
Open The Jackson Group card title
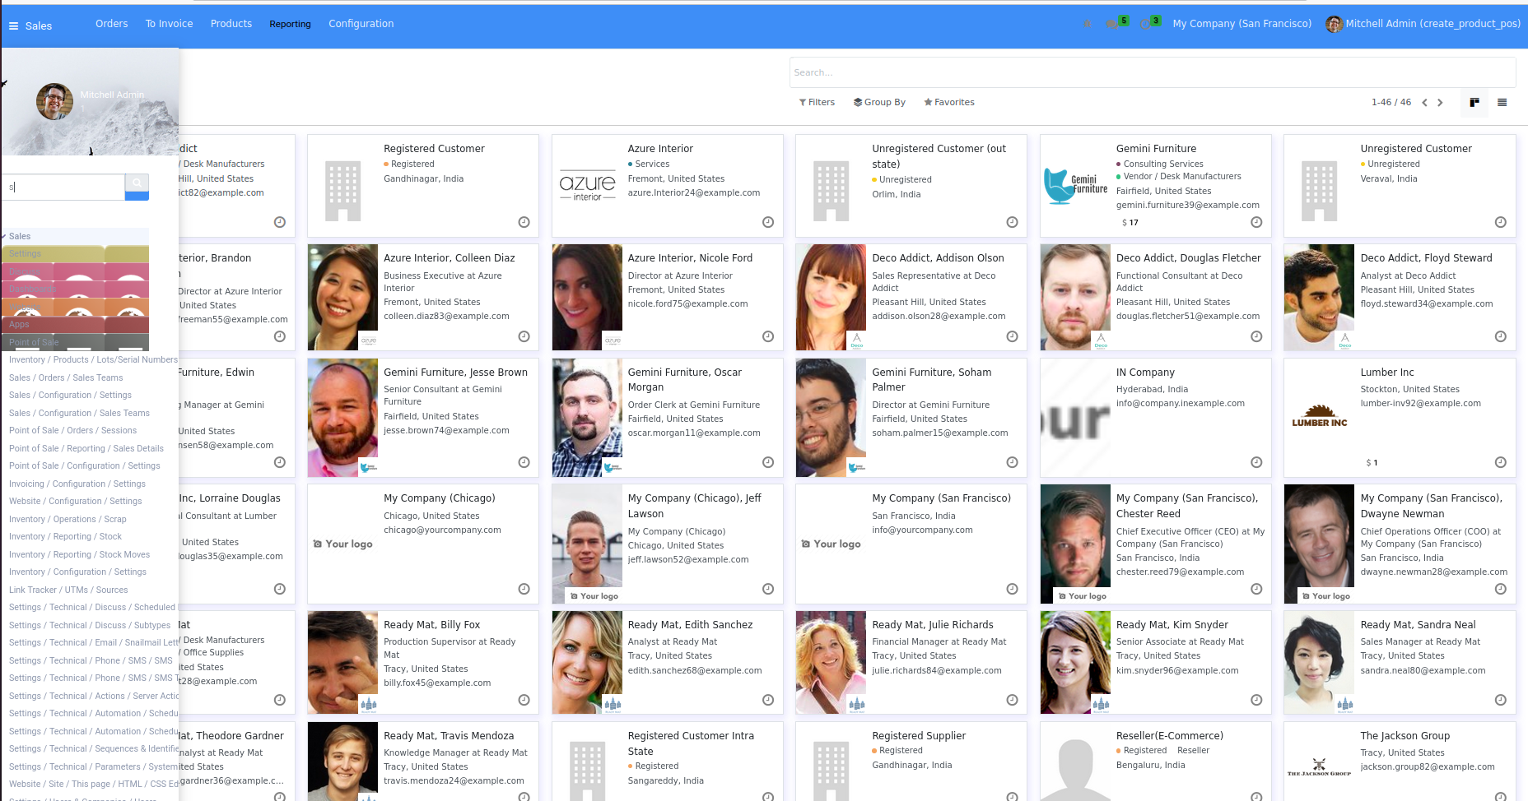(x=1405, y=736)
